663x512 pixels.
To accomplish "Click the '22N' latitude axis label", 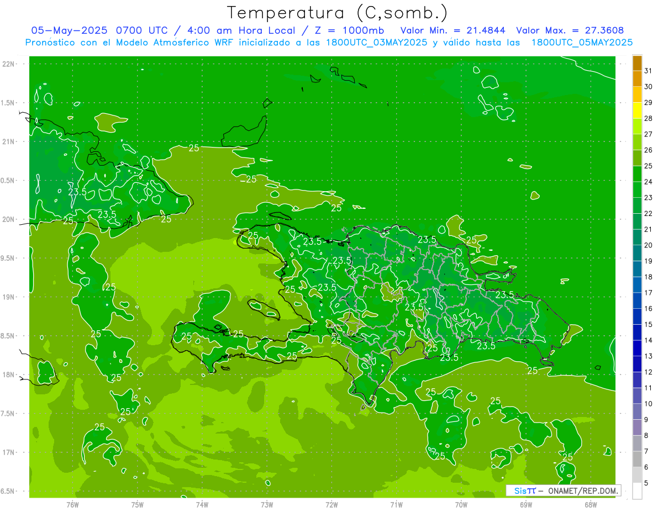I will point(9,64).
